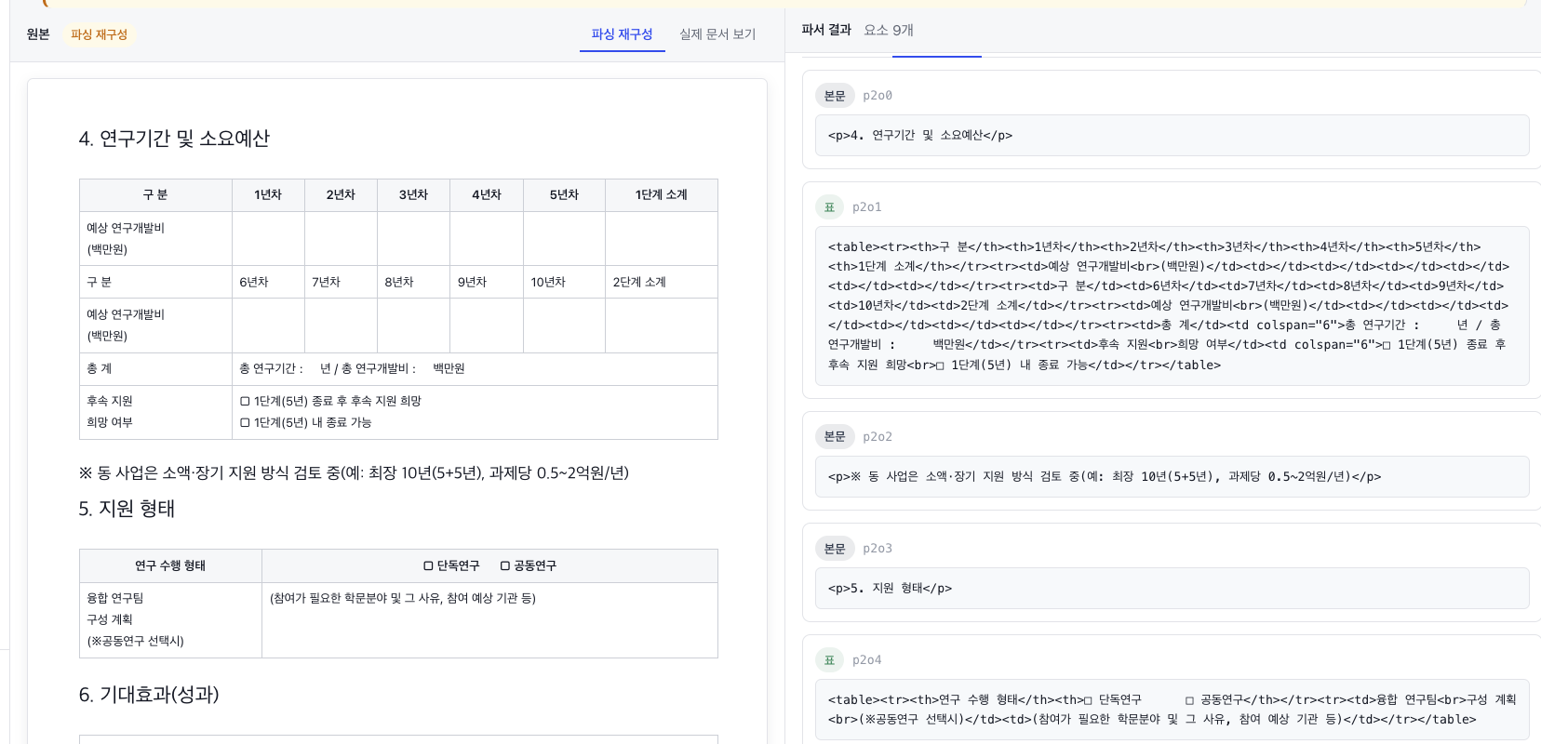
Task: Select the 파서 결과 panel title
Action: click(x=826, y=30)
